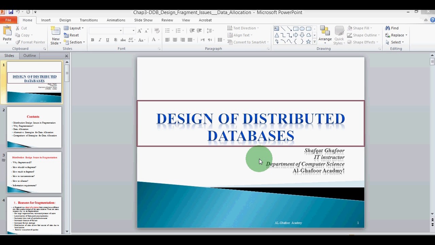
Task: Align text left in Paragraph group
Action: coord(167,40)
